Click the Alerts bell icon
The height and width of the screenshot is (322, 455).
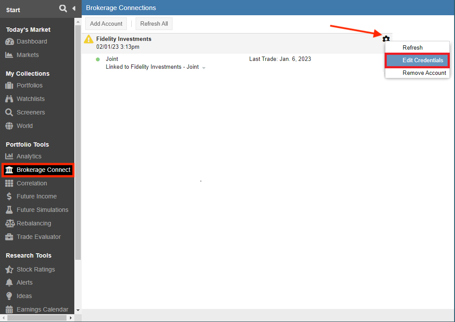pos(9,282)
